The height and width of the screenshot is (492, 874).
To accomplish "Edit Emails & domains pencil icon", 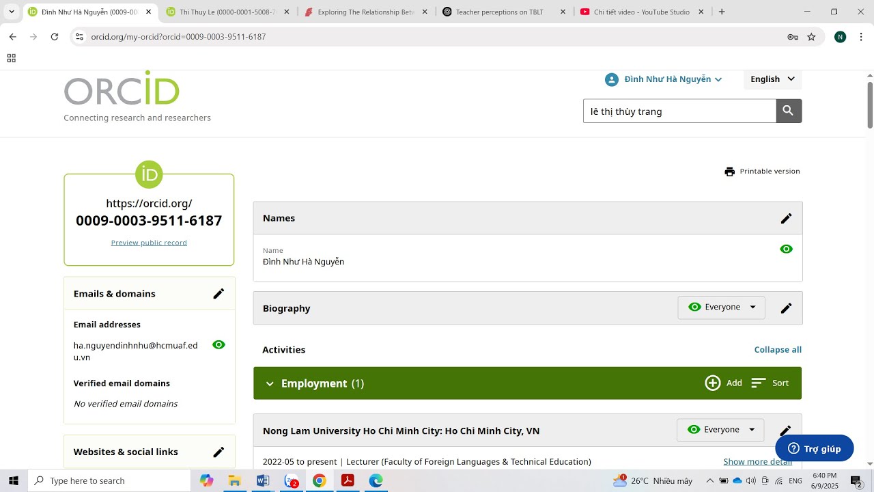I will click(x=218, y=294).
